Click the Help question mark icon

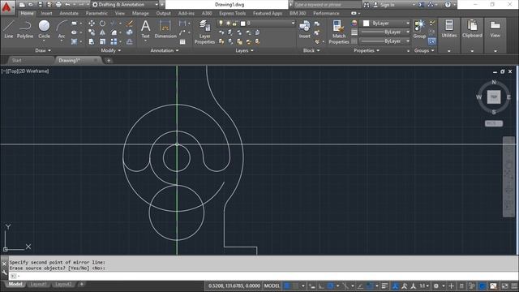pyautogui.click(x=448, y=5)
